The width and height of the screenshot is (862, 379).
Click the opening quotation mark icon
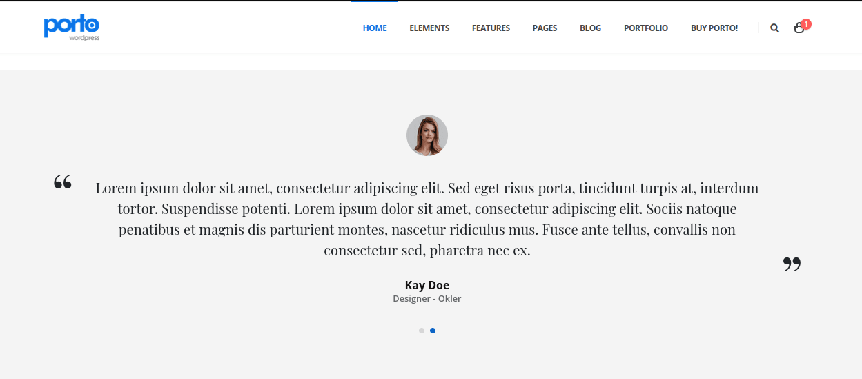click(63, 182)
